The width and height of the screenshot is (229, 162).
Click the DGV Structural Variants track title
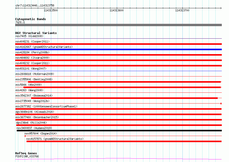coord(36,33)
